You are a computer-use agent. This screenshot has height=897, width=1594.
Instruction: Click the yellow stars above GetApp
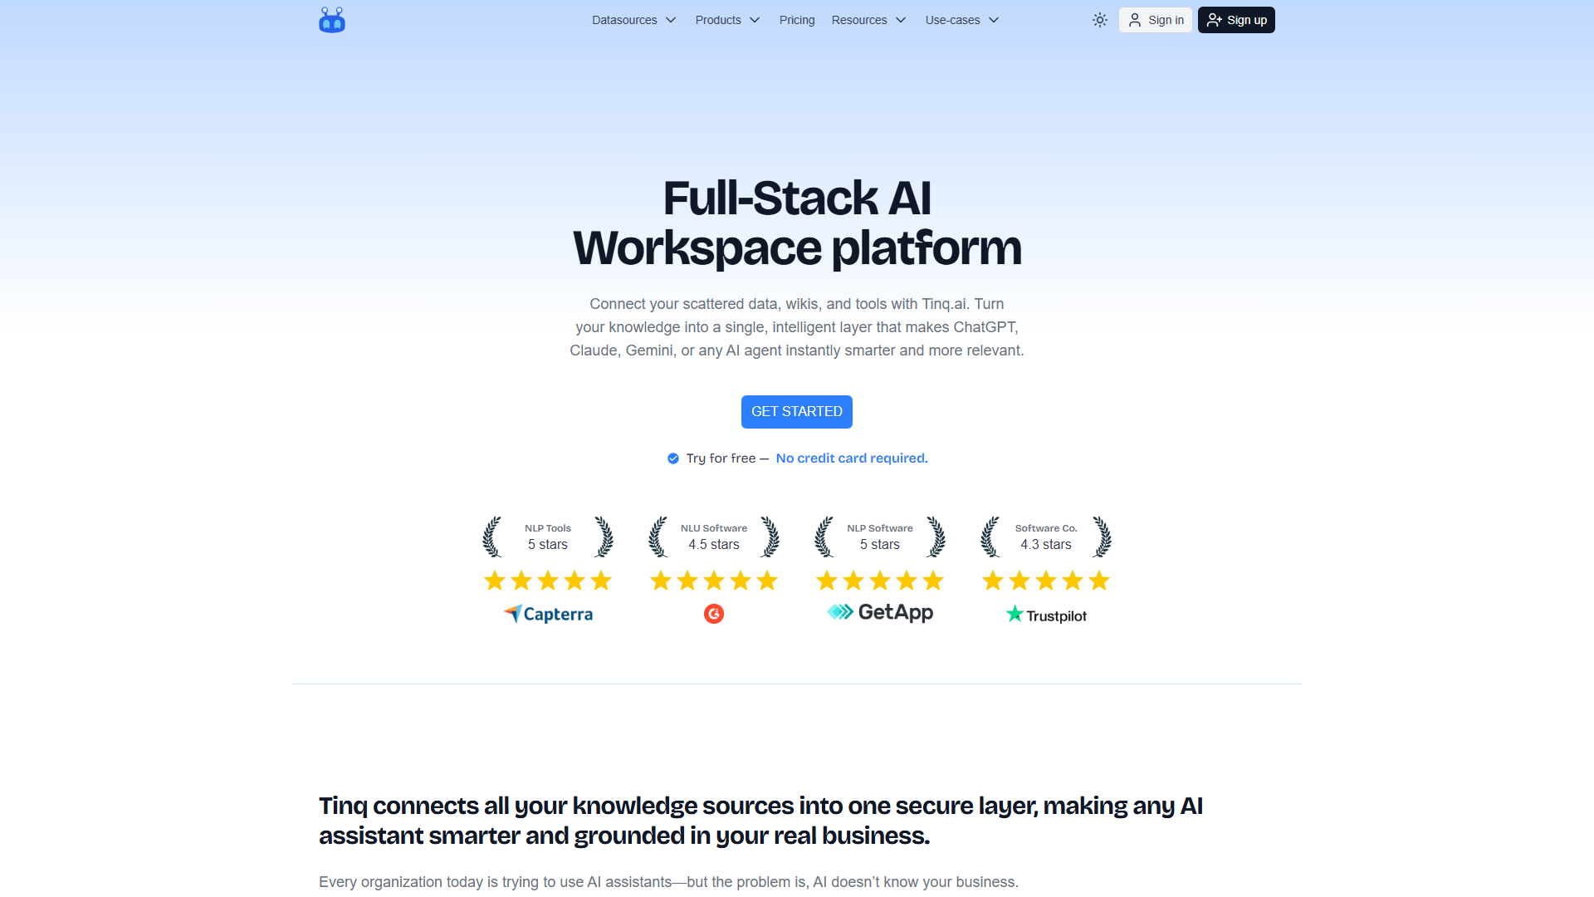(x=880, y=581)
